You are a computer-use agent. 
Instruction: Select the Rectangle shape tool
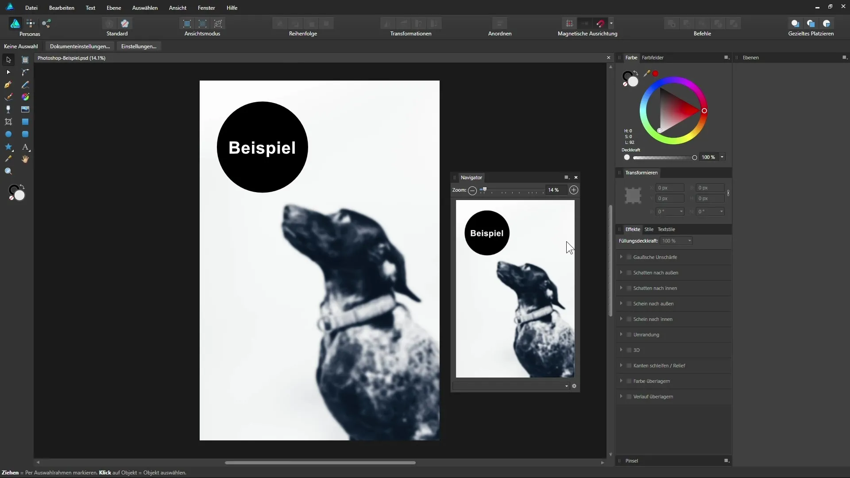click(25, 122)
